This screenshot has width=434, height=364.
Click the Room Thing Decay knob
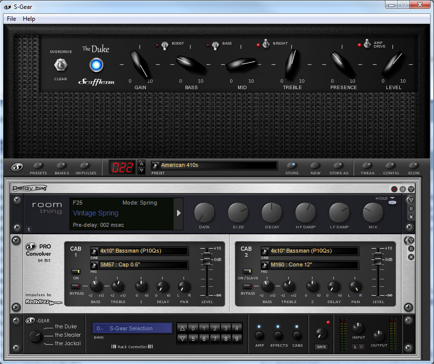tap(272, 212)
